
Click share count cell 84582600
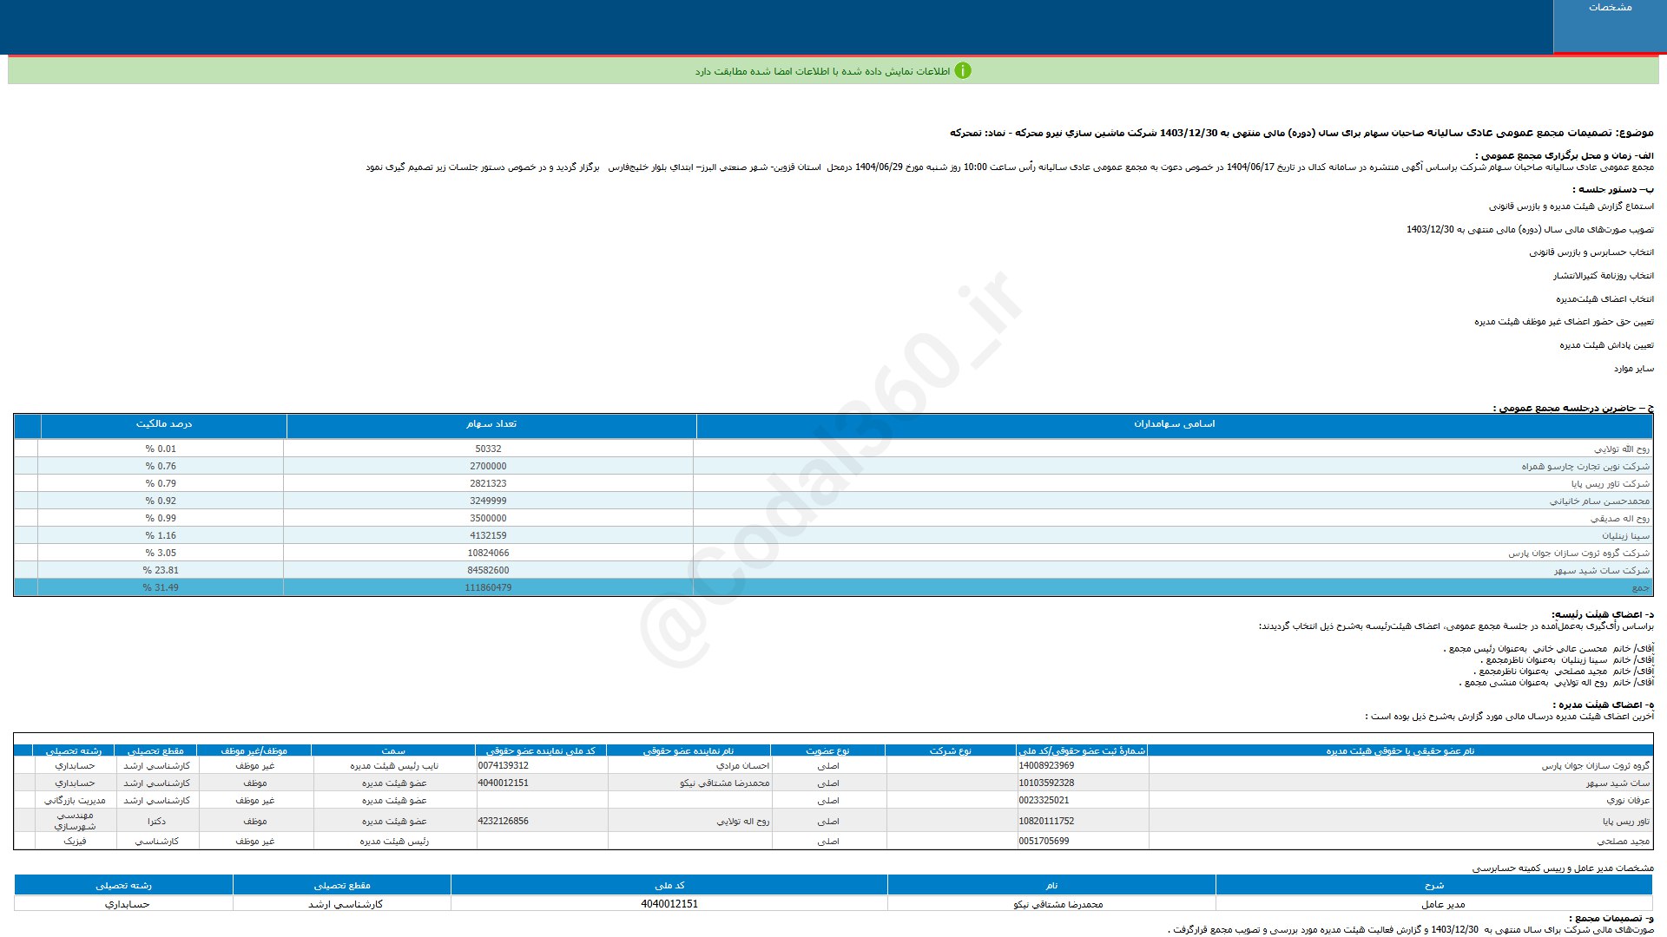pyautogui.click(x=488, y=571)
